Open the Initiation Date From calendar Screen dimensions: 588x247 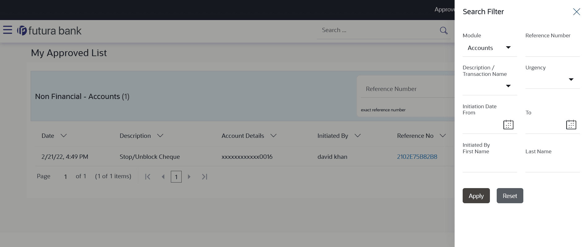[x=508, y=125]
